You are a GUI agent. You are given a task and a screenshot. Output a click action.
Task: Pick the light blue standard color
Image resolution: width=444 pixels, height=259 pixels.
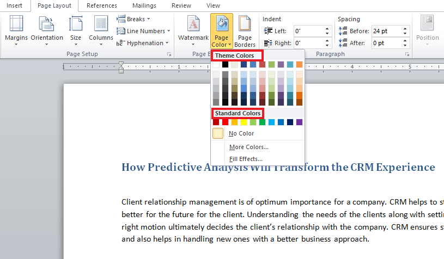(x=271, y=122)
